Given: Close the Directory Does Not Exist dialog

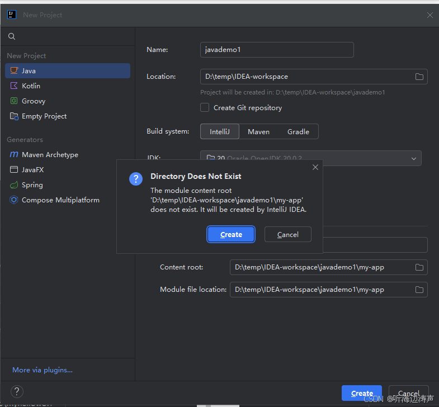Looking at the screenshot, I should 315,167.
